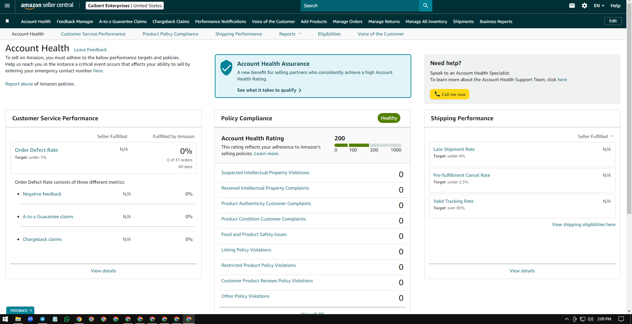Click View details under Customer Service Performance
632x324 pixels.
click(103, 271)
